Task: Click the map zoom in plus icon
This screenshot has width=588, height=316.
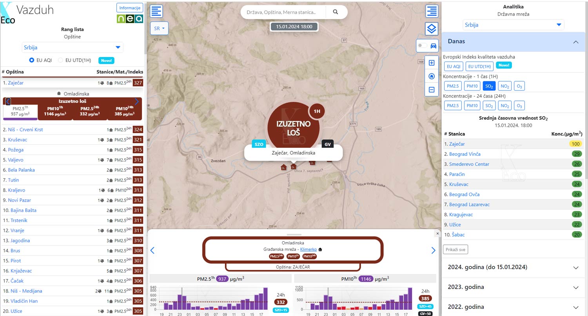Action: pyautogui.click(x=432, y=63)
